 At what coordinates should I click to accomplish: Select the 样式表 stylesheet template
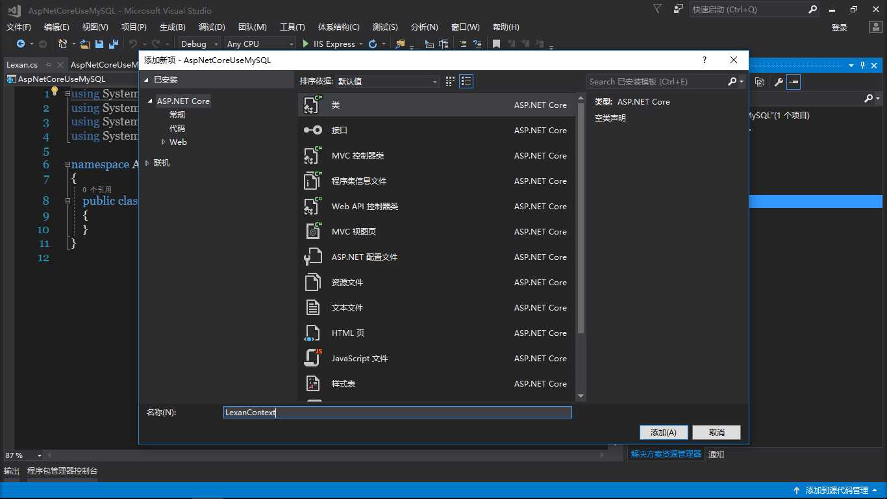point(436,383)
